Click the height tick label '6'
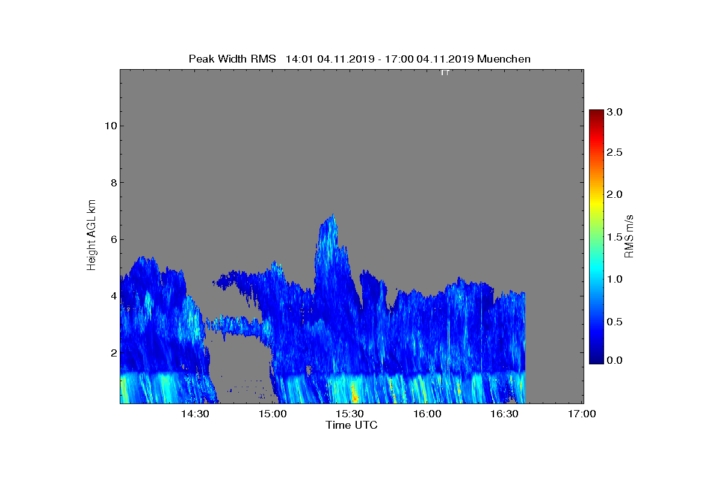The image size is (722, 481). [113, 239]
